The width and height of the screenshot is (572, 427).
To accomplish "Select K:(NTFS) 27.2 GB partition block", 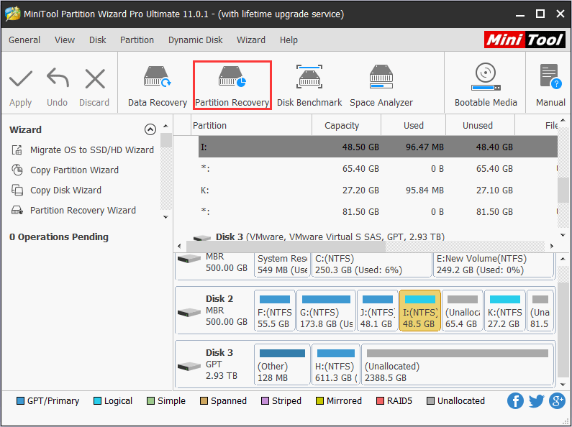I will [505, 311].
